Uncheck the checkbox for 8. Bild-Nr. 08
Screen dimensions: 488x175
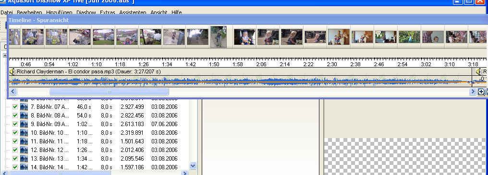(15, 116)
